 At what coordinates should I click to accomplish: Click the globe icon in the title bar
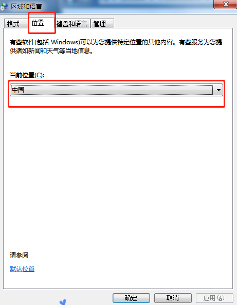[4, 6]
